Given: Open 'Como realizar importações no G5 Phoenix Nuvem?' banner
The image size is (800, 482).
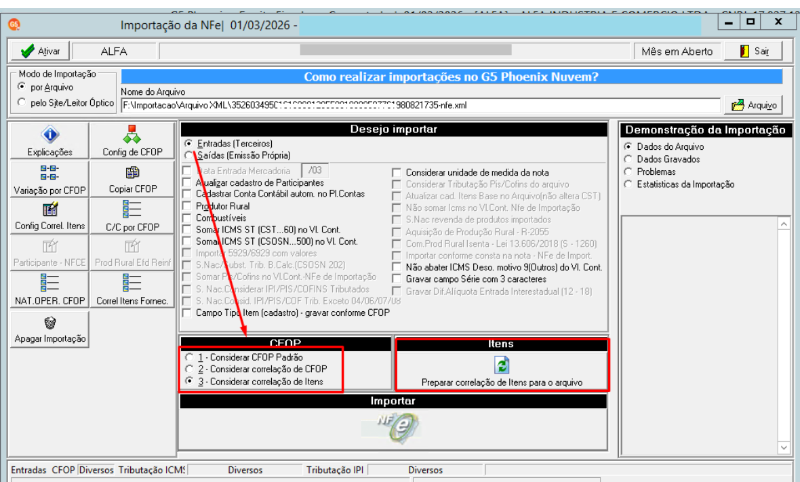Looking at the screenshot, I should (451, 77).
